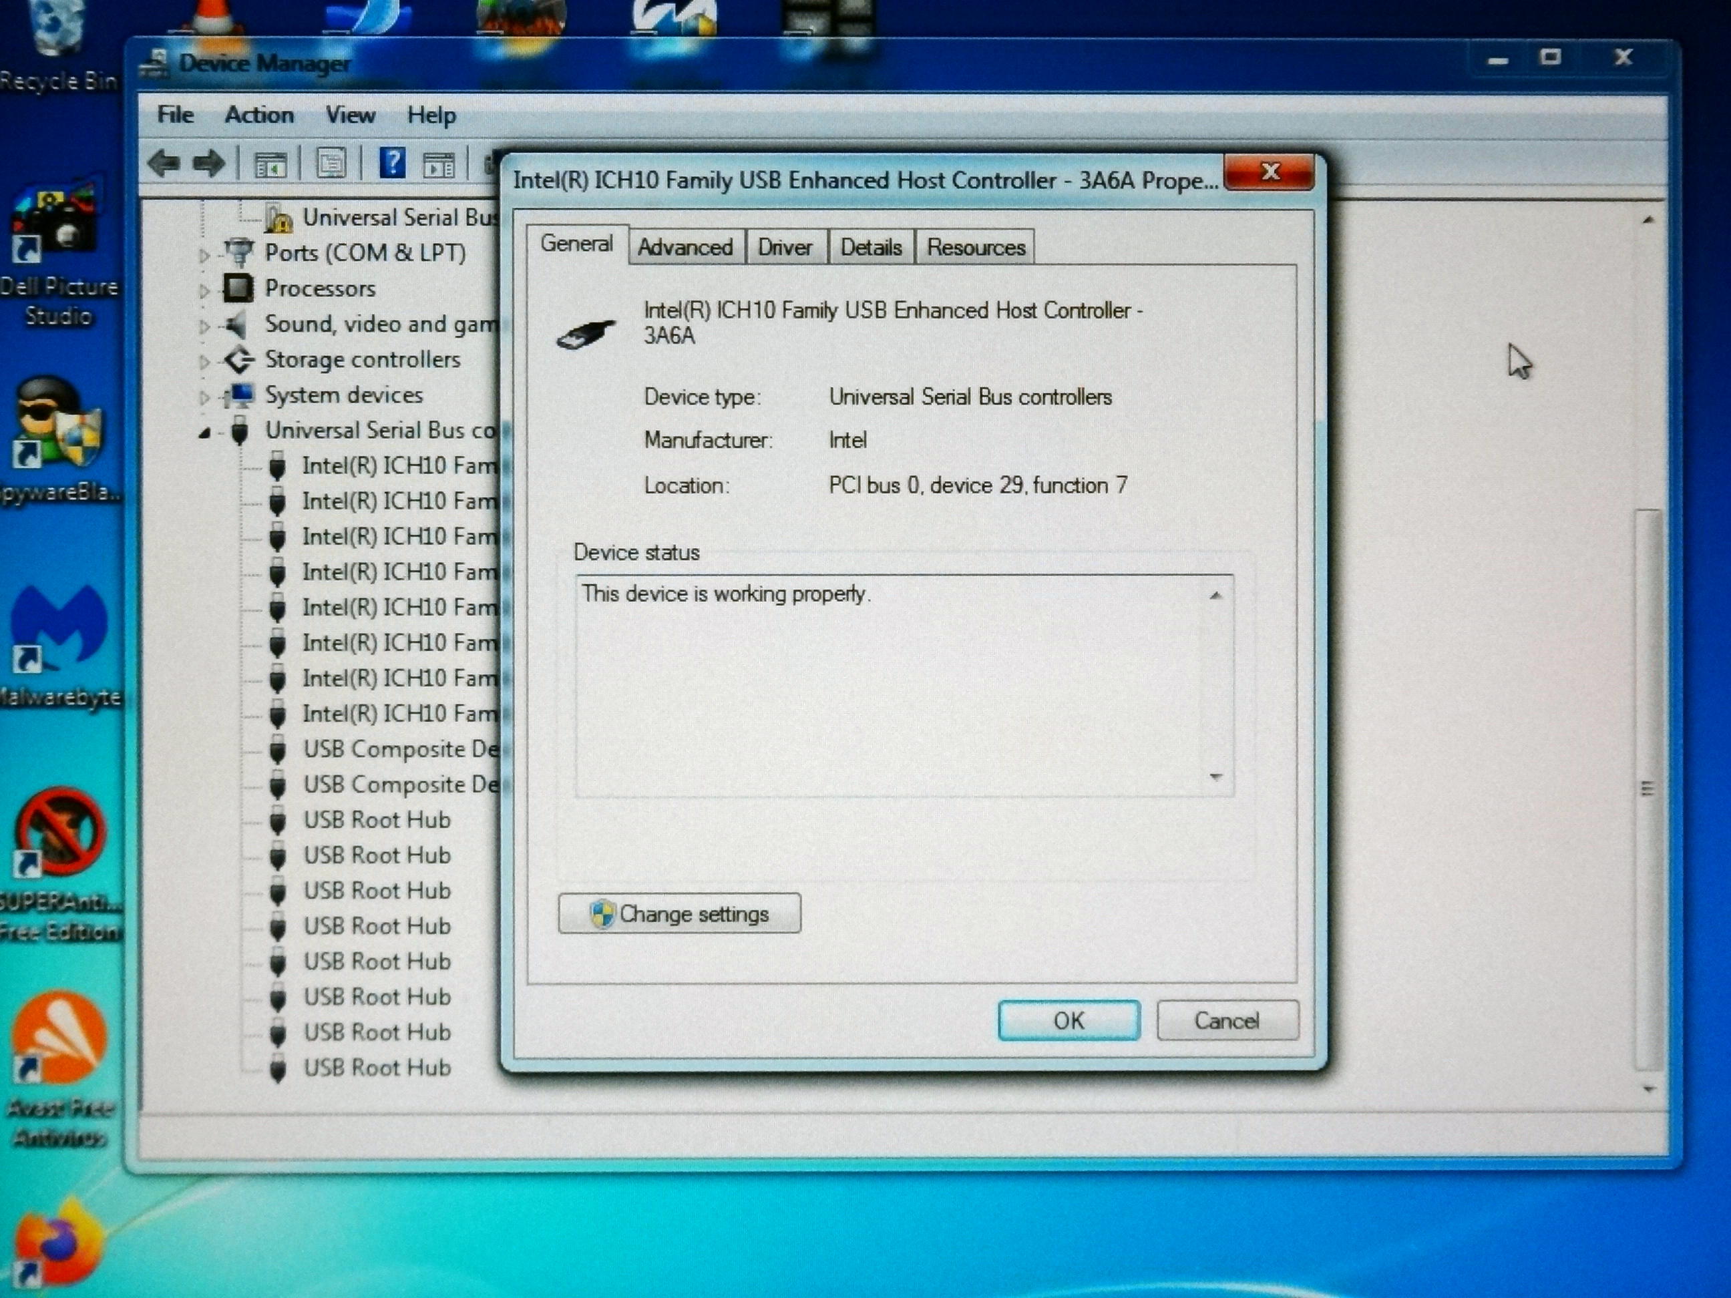Click the Show/Hide Console Tree toolbar icon
Viewport: 1731px width, 1298px height.
coord(270,164)
